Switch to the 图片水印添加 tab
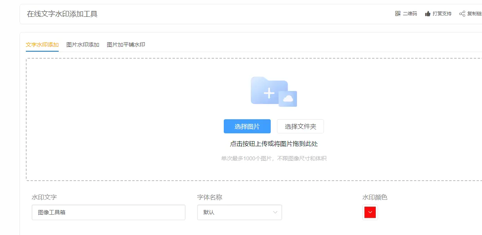 click(x=82, y=45)
